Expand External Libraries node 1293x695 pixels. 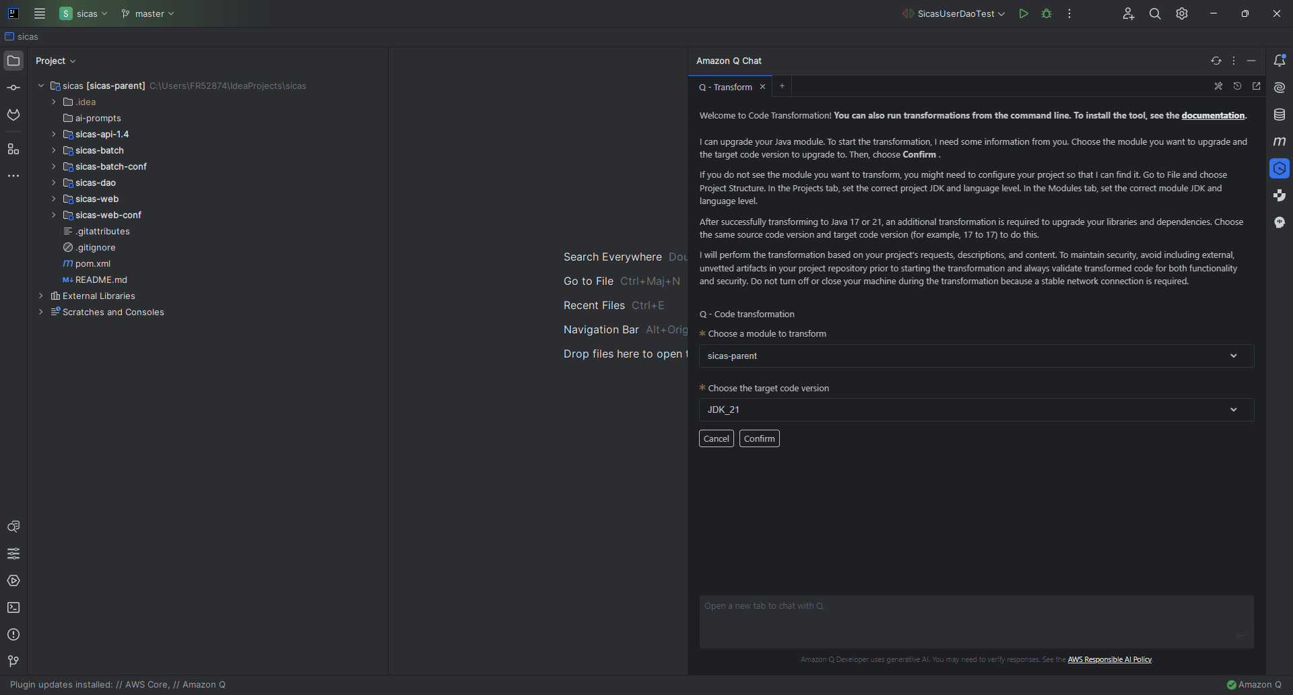(41, 296)
